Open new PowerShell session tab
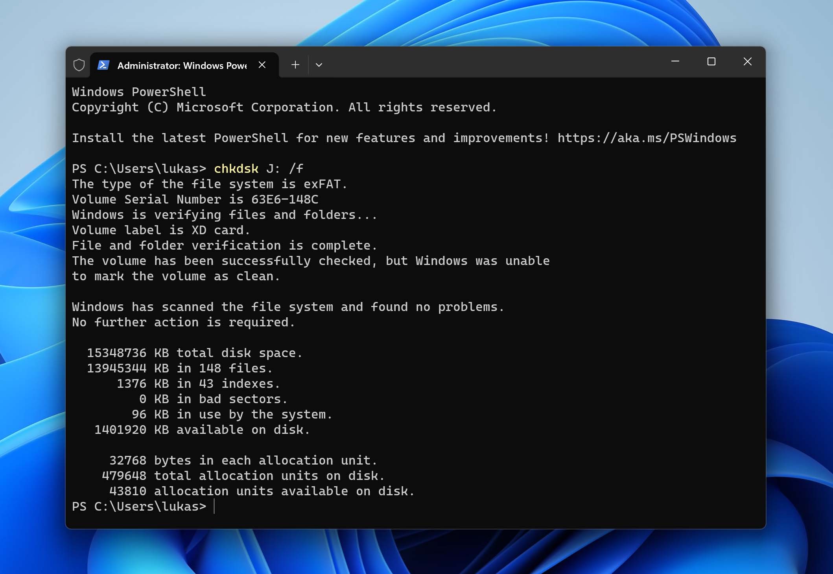Image resolution: width=833 pixels, height=574 pixels. (295, 64)
